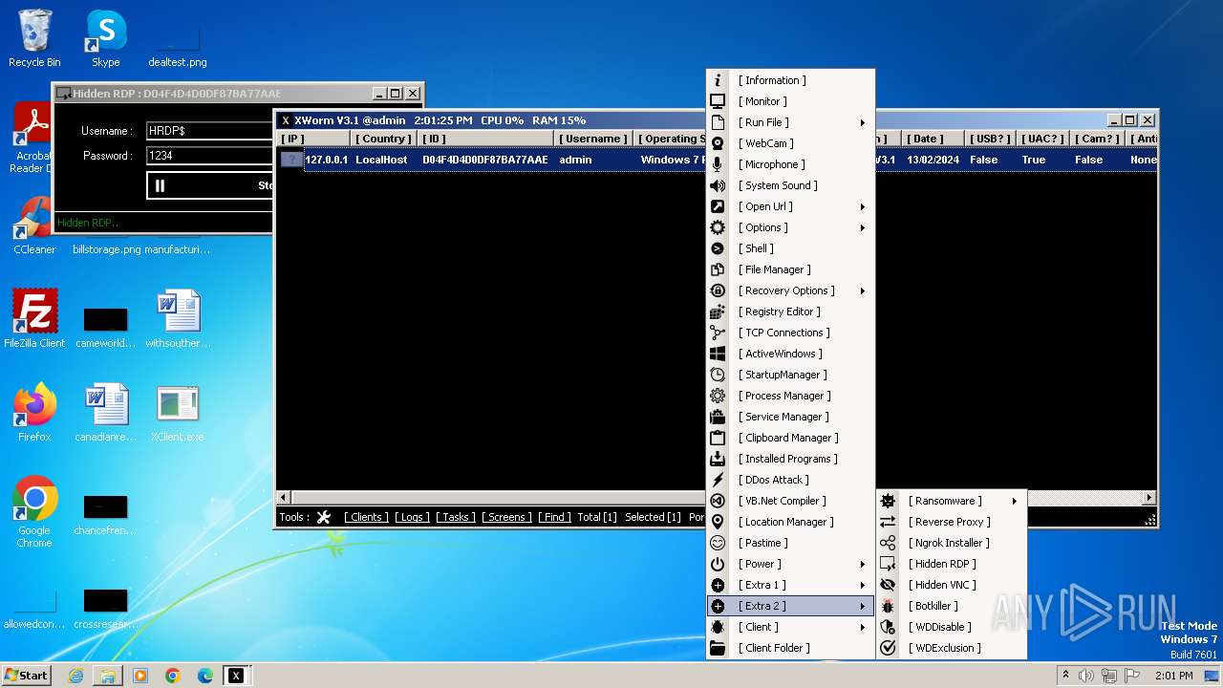Image resolution: width=1223 pixels, height=688 pixels.
Task: Click the Information menu icon
Action: coord(718,80)
